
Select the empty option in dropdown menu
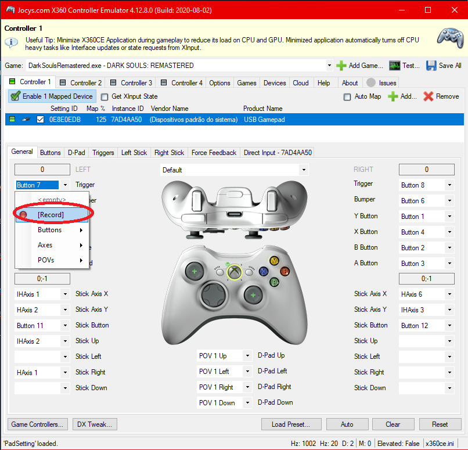click(x=52, y=199)
